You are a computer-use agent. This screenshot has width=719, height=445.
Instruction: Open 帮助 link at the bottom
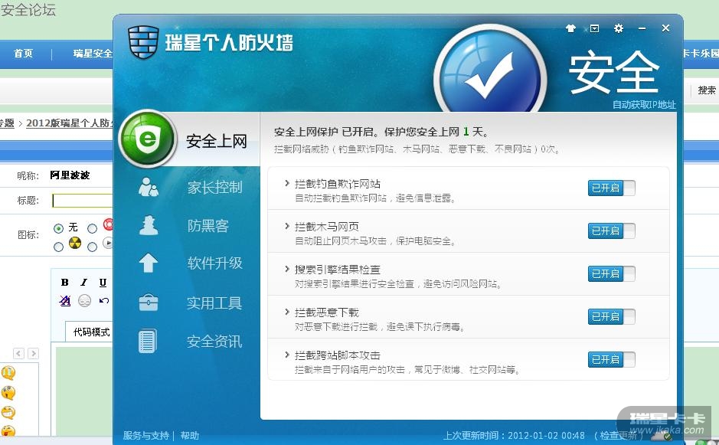[x=189, y=435]
